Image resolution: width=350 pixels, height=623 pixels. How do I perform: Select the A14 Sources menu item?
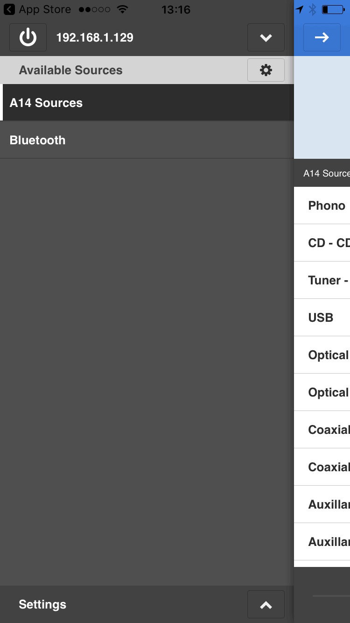pos(147,103)
